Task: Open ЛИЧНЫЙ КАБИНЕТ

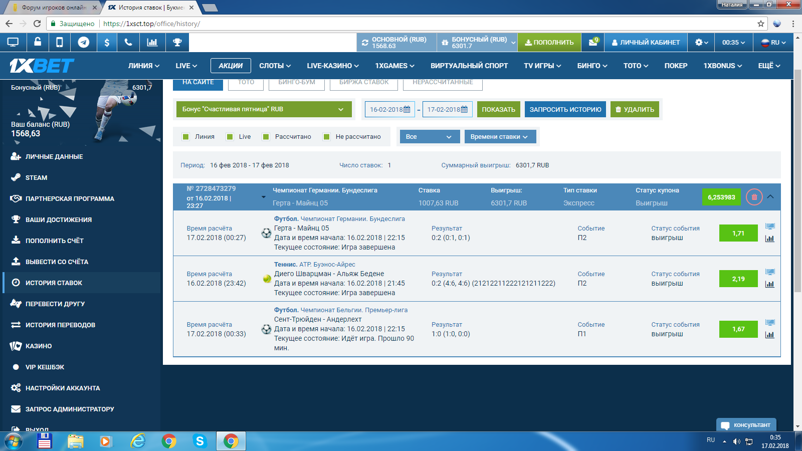Action: 646,43
